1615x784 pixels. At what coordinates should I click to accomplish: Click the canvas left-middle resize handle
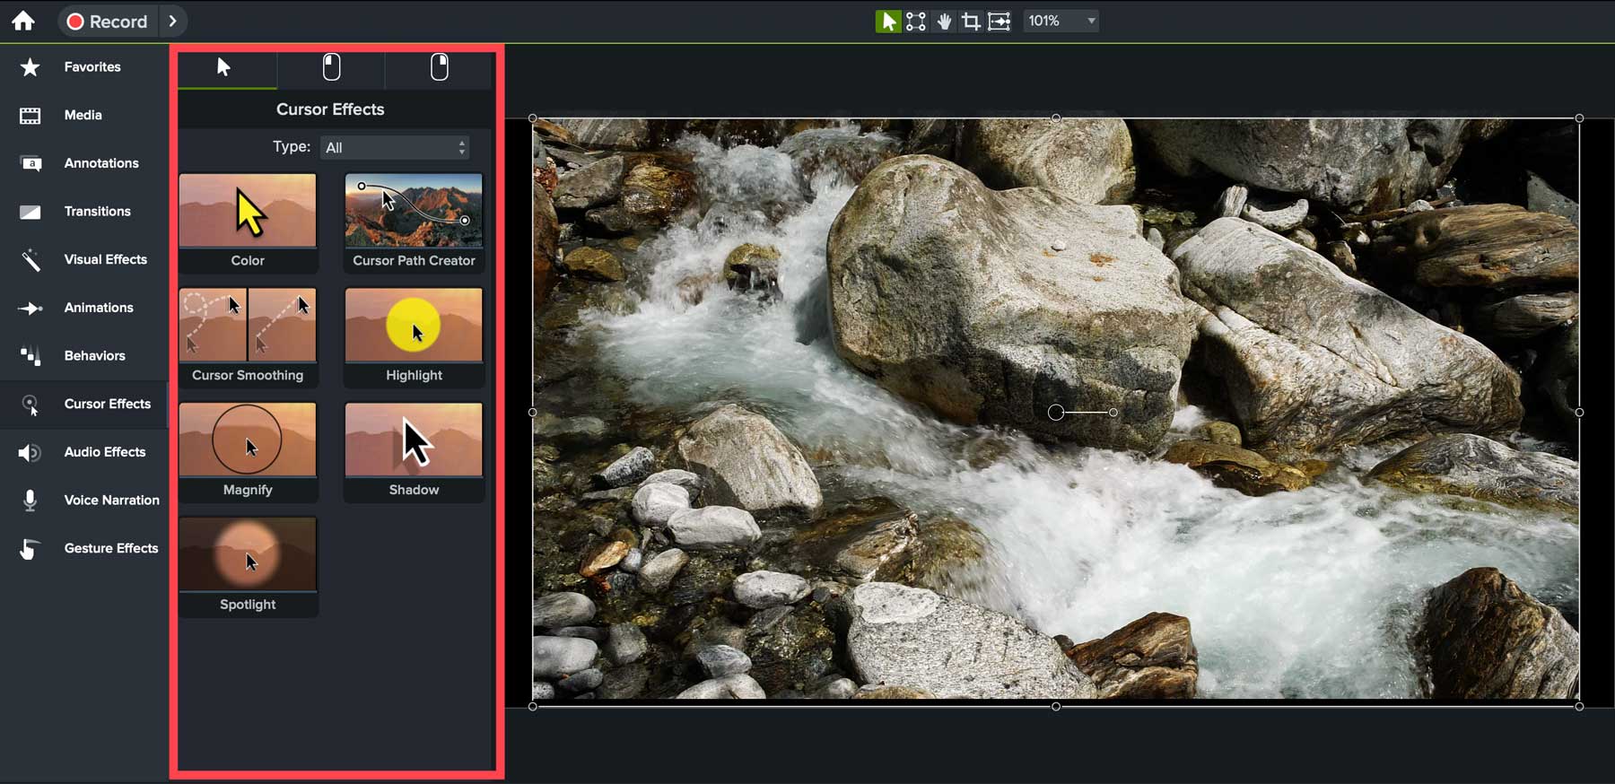click(533, 413)
